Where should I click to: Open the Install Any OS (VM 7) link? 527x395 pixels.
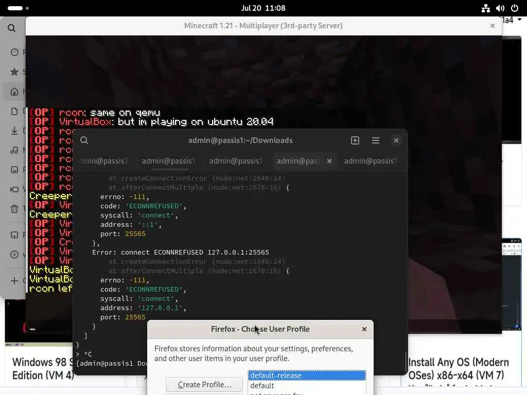(459, 369)
